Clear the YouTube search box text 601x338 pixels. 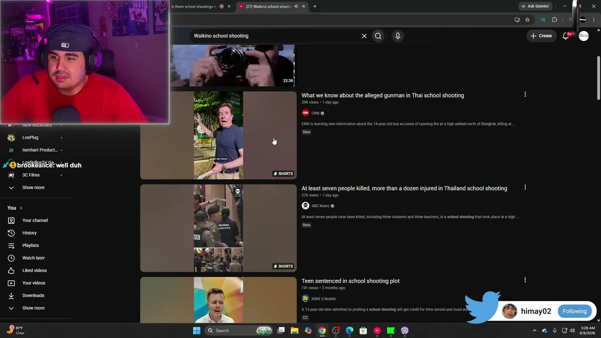364,36
